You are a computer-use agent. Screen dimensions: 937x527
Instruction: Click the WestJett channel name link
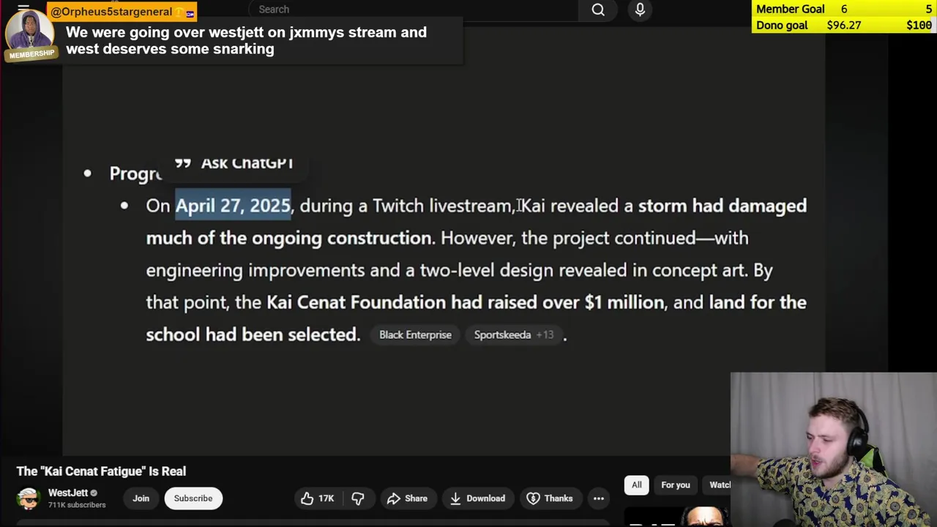67,493
